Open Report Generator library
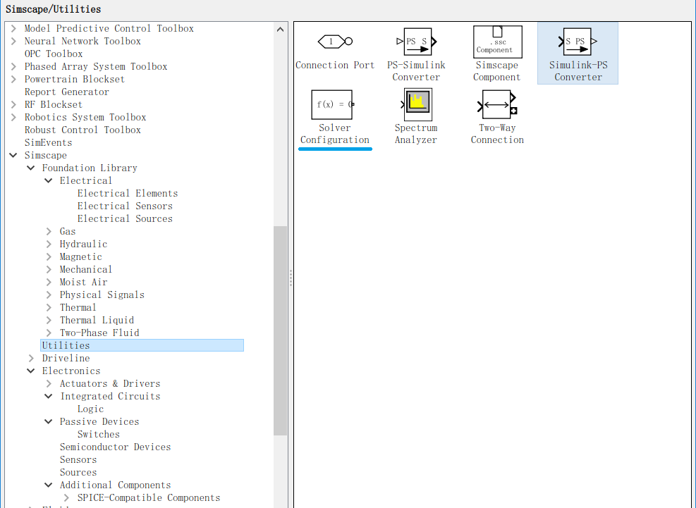 [66, 92]
